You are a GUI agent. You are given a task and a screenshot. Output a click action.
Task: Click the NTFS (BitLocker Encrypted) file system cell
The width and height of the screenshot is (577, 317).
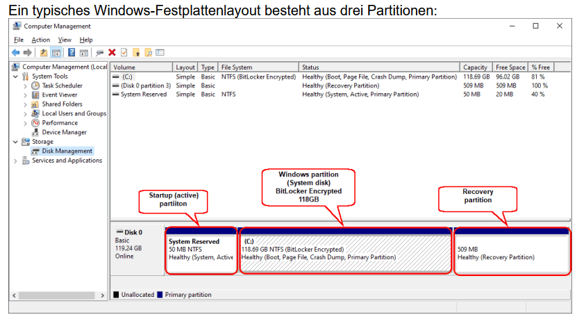258,76
